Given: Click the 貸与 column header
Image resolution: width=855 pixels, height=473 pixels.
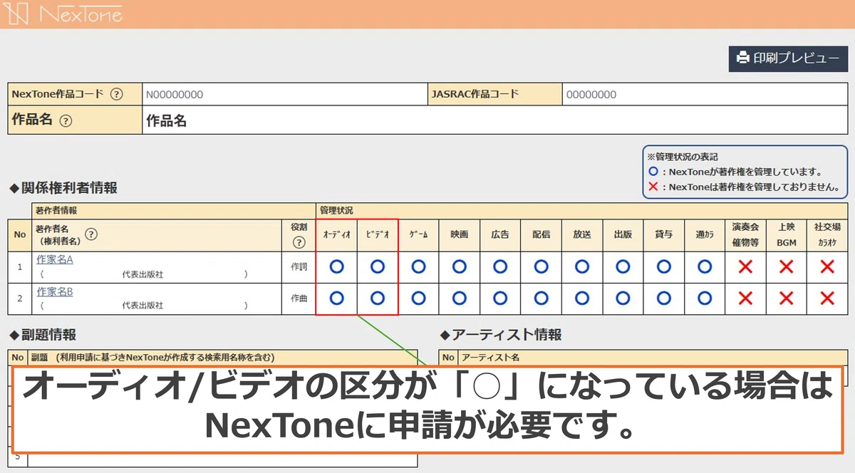Looking at the screenshot, I should [x=664, y=234].
